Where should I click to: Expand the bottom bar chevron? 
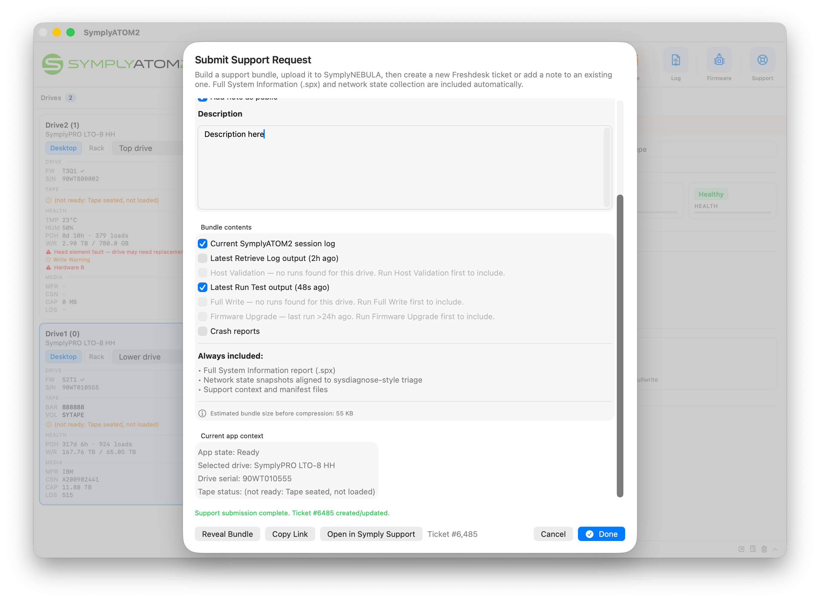tap(775, 549)
